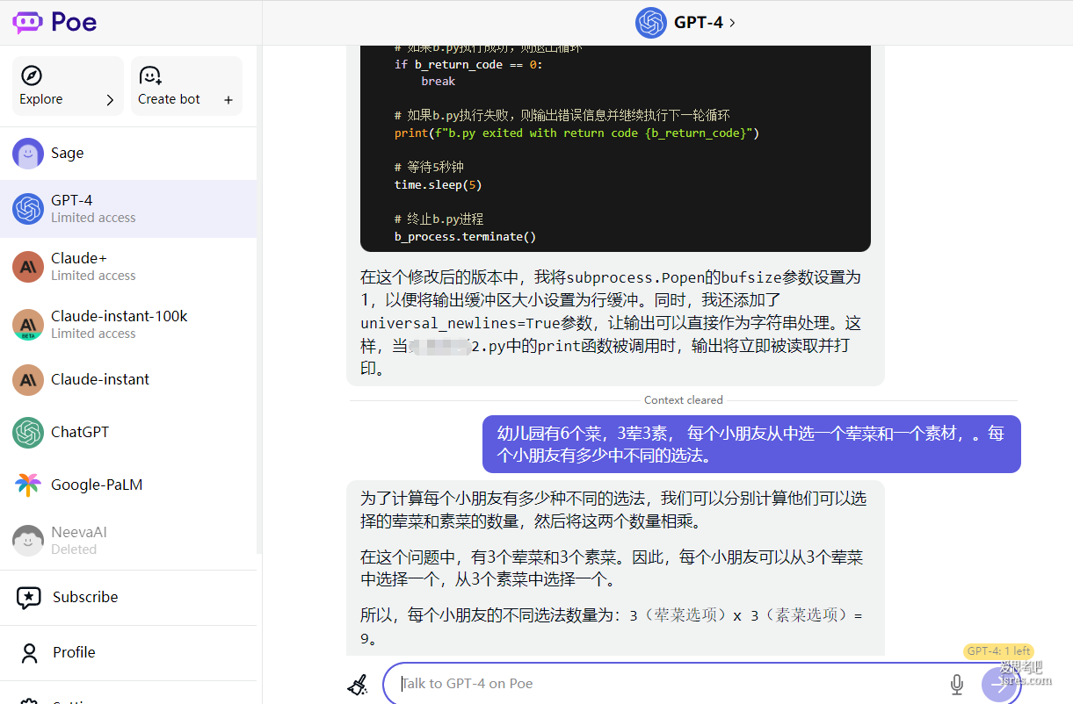Viewport: 1073px width, 704px height.
Task: Click the Explore button label
Action: (x=41, y=99)
